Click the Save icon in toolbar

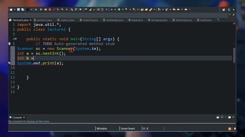click(x=18, y=10)
